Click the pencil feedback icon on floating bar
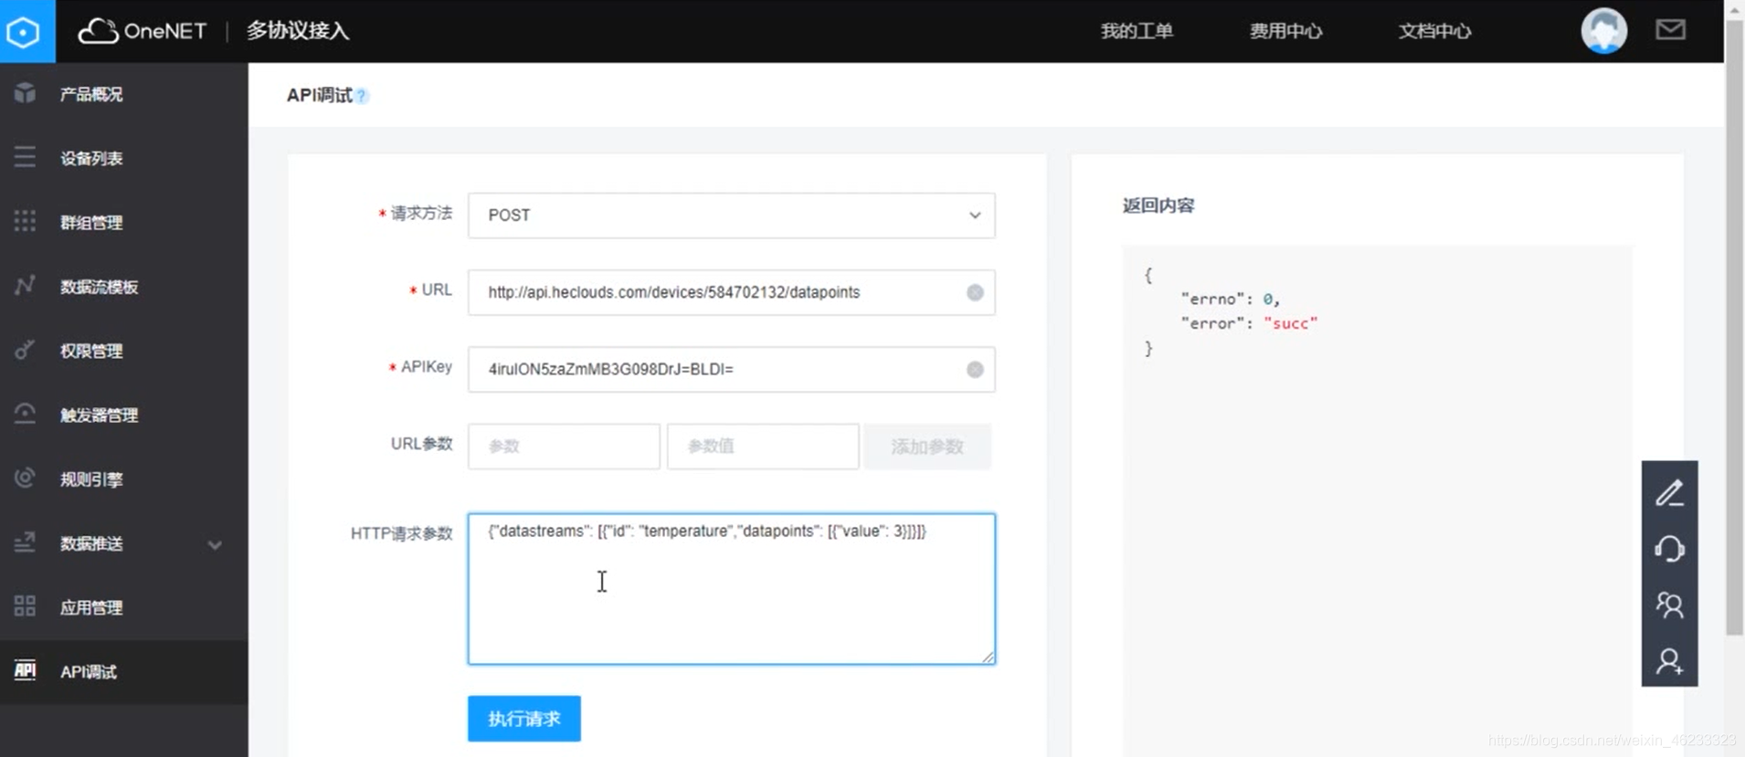Viewport: 1745px width, 757px height. point(1669,493)
